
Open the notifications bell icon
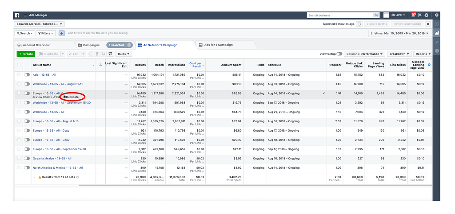click(x=413, y=15)
